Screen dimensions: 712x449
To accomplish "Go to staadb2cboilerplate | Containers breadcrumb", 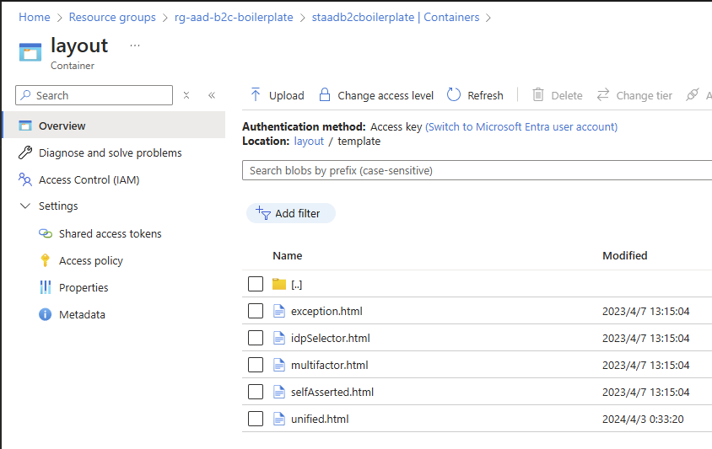I will [396, 17].
